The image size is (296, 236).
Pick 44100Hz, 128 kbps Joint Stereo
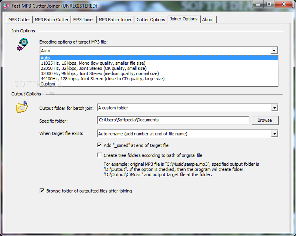(159, 79)
